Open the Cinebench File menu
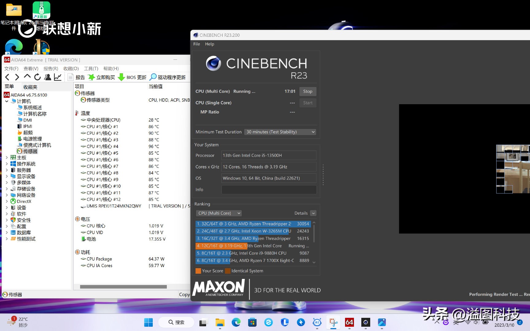 pyautogui.click(x=196, y=44)
